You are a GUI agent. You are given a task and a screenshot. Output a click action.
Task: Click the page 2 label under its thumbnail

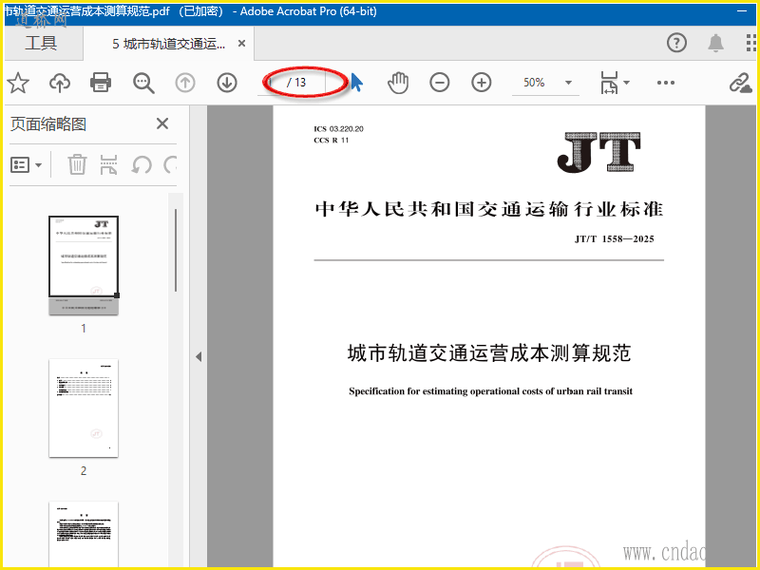(x=84, y=470)
